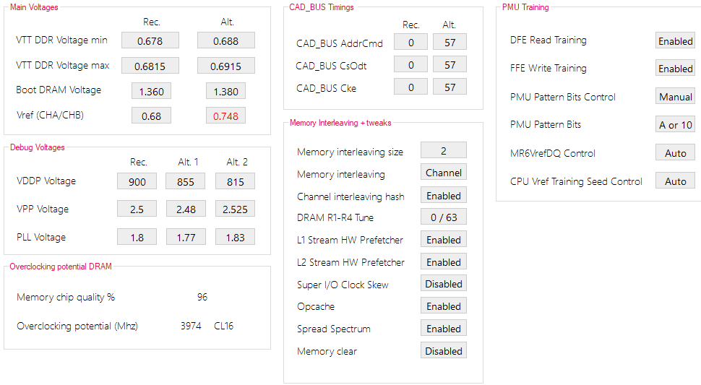Select the VPP Voltage Alt. 2 field
The height and width of the screenshot is (385, 701).
tap(235, 209)
